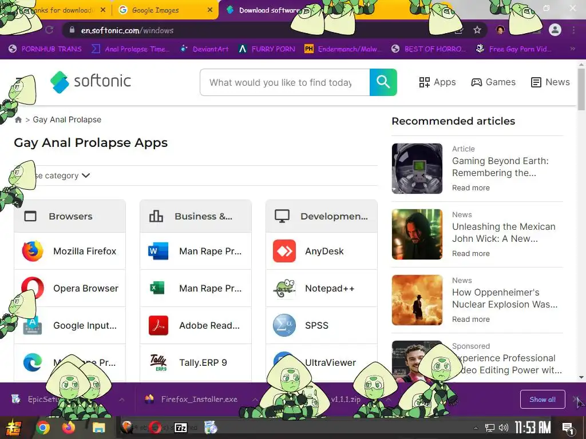Click the 11:53 AM taskbar clock
The height and width of the screenshot is (439, 586).
click(x=533, y=428)
